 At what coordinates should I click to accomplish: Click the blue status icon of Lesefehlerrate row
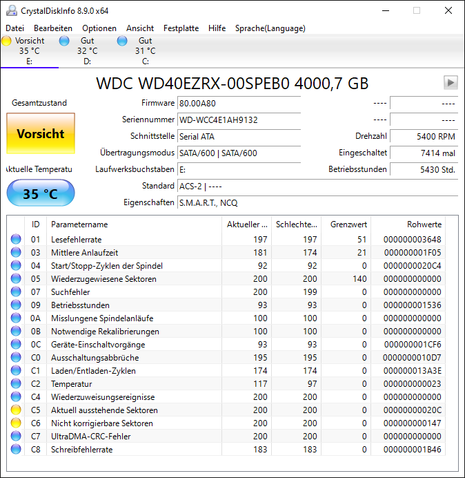16,239
